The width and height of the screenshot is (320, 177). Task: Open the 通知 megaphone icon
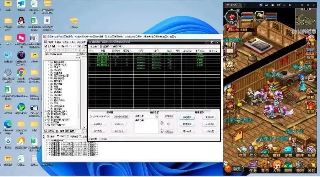pyautogui.click(x=310, y=94)
